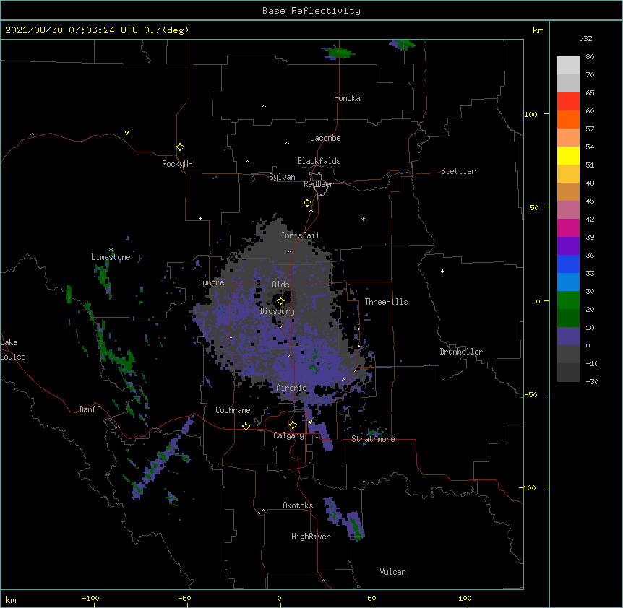Click the yellow diamond marker south of RedDeer
This screenshot has width=623, height=608.
tap(307, 203)
